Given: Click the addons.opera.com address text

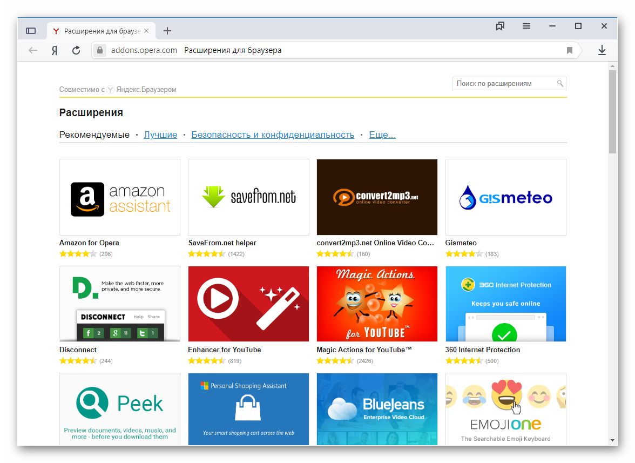Looking at the screenshot, I should pyautogui.click(x=144, y=50).
